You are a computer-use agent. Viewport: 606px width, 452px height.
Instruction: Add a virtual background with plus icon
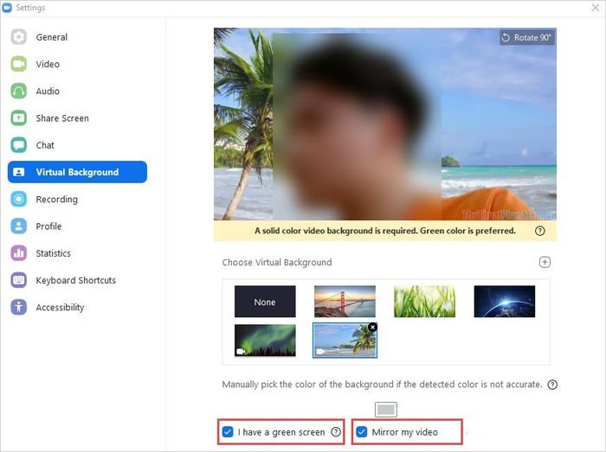545,262
